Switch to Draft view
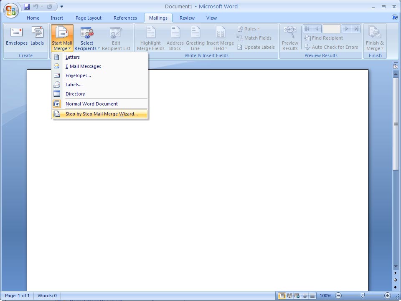Viewport: 401px width, 301px height. [312, 296]
